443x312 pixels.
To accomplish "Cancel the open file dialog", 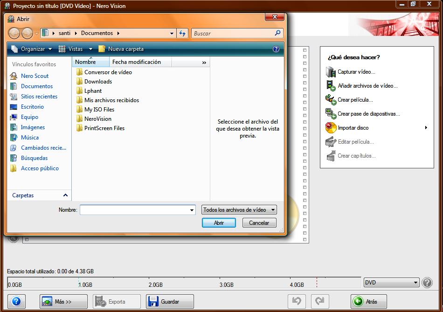I will click(259, 223).
